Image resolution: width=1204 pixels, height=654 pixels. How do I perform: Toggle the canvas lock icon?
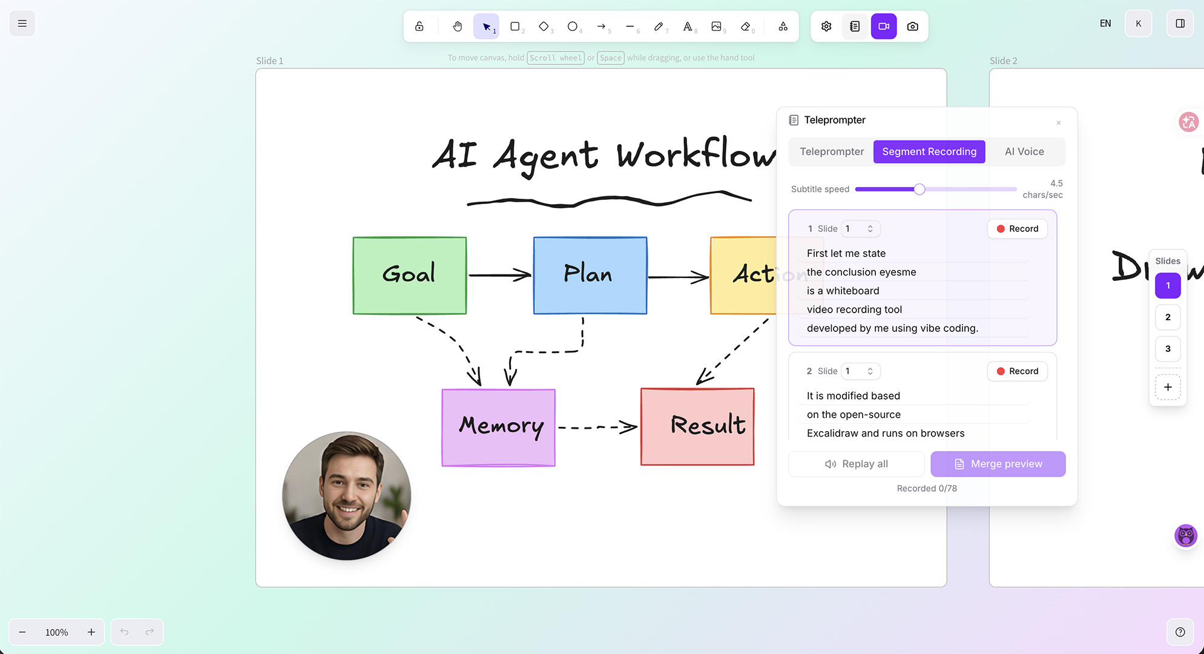(x=419, y=26)
